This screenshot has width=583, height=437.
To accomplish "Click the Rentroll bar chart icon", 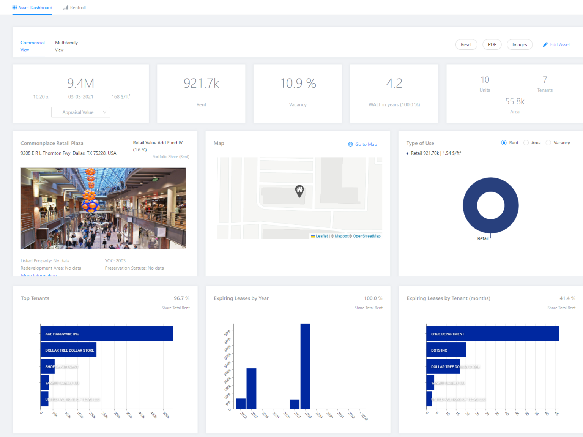I will point(65,8).
